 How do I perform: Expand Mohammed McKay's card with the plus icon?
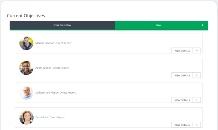click(x=196, y=100)
